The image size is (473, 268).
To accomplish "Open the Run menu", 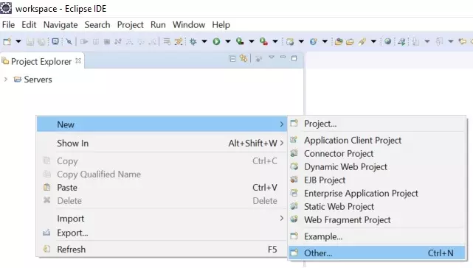I will click(158, 25).
